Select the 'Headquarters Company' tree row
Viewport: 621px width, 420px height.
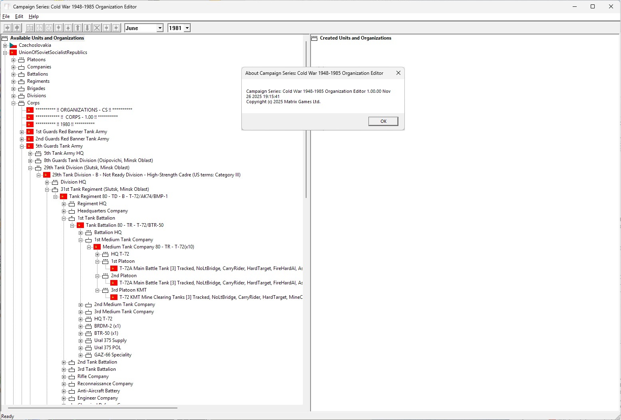(x=103, y=211)
